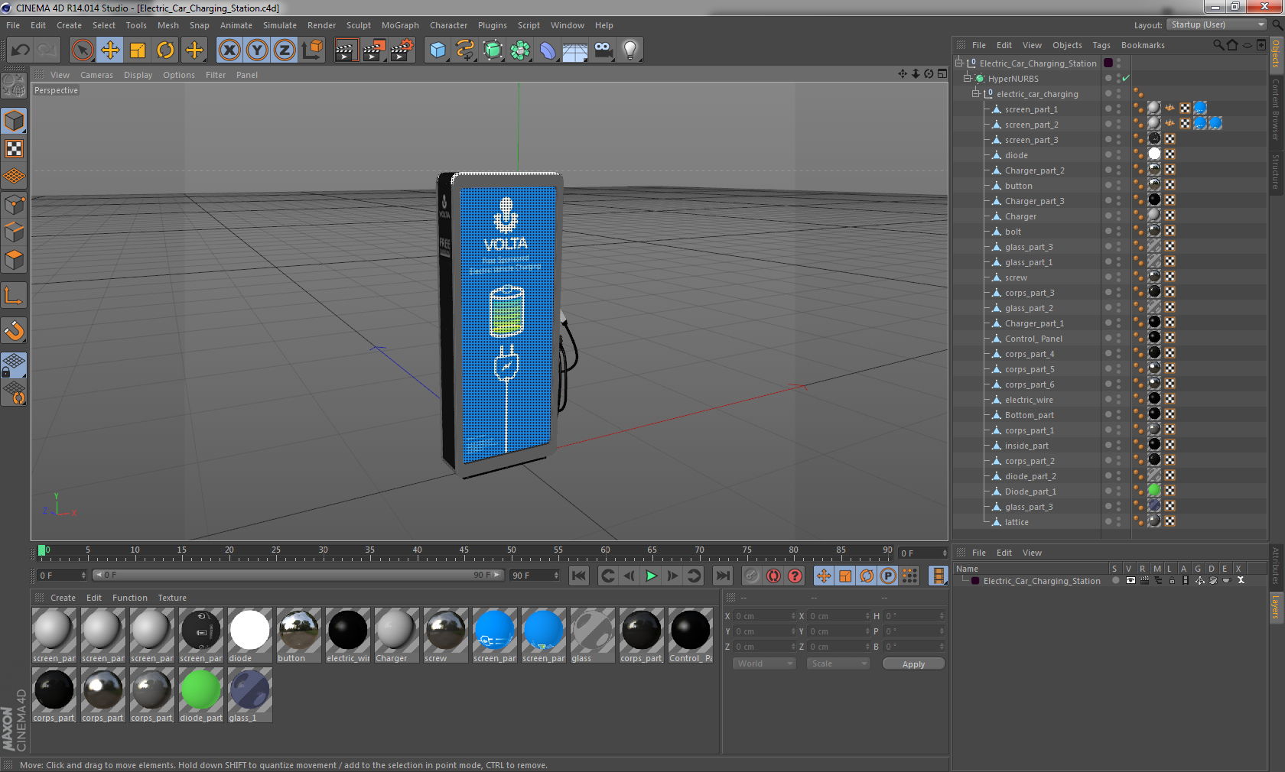
Task: Switch to Texture mode
Action: click(x=14, y=148)
